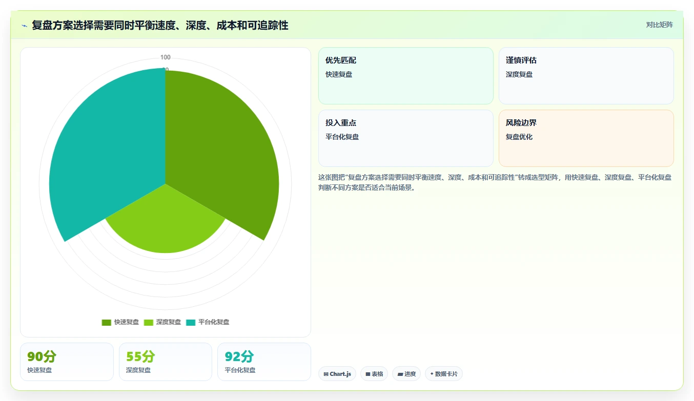Select the 92分 平台化复盘 score card

264,362
